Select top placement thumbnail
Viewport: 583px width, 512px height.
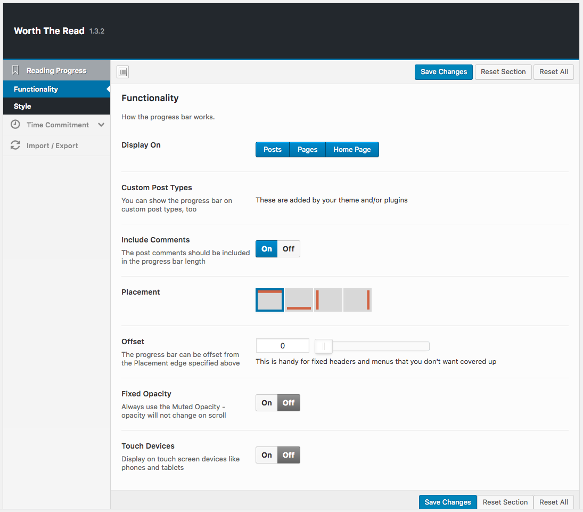(x=269, y=300)
